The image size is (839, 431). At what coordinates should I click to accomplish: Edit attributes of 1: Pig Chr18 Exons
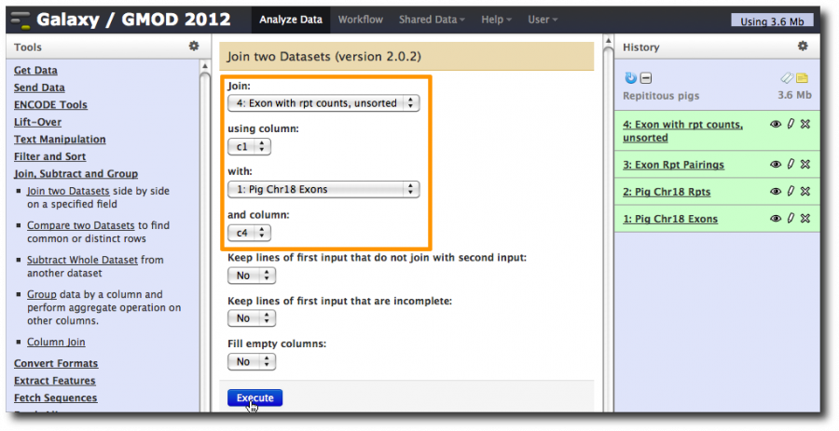coord(791,219)
